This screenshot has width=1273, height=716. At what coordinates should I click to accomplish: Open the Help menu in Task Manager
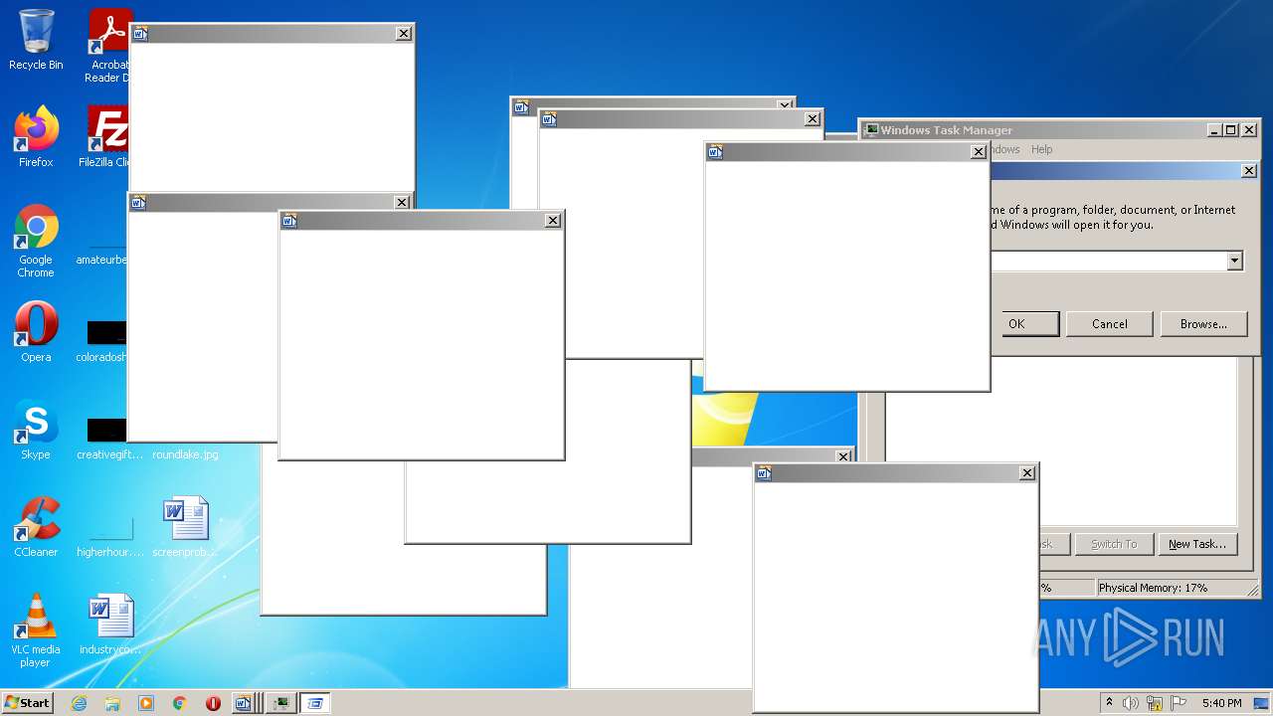click(x=1041, y=149)
